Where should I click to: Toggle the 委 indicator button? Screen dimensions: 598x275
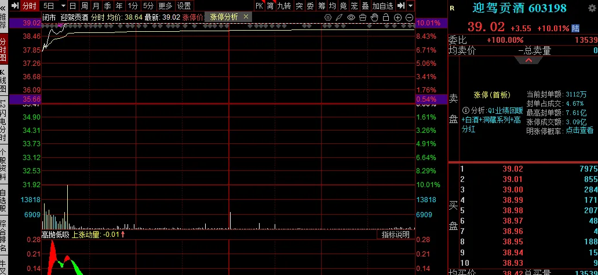(311, 6)
